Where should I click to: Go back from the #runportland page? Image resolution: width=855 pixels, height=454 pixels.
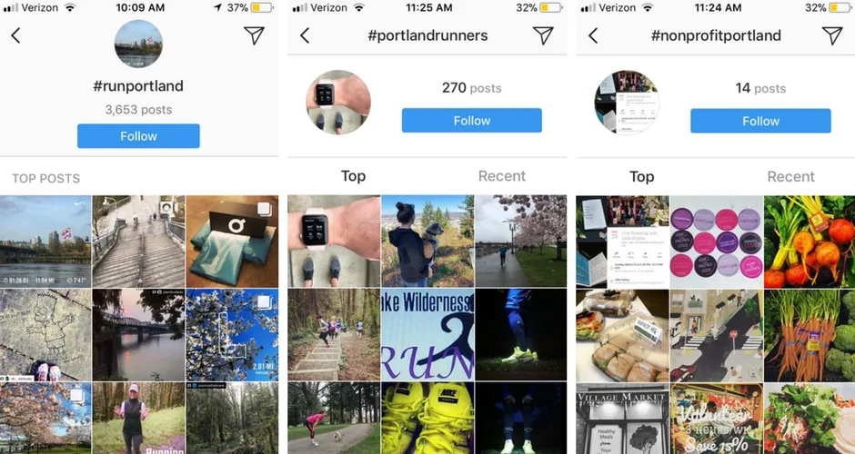(15, 36)
